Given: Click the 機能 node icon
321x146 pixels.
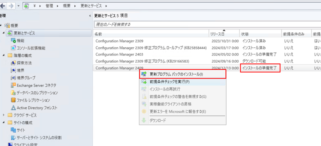Looking at the screenshot, I should click(13, 41).
